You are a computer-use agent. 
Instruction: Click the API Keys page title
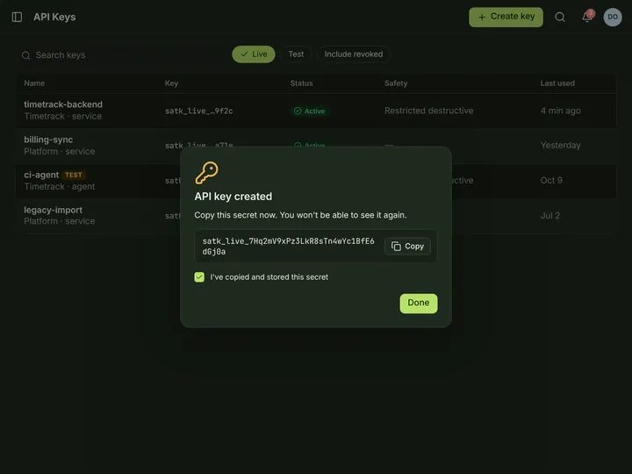pyautogui.click(x=54, y=17)
